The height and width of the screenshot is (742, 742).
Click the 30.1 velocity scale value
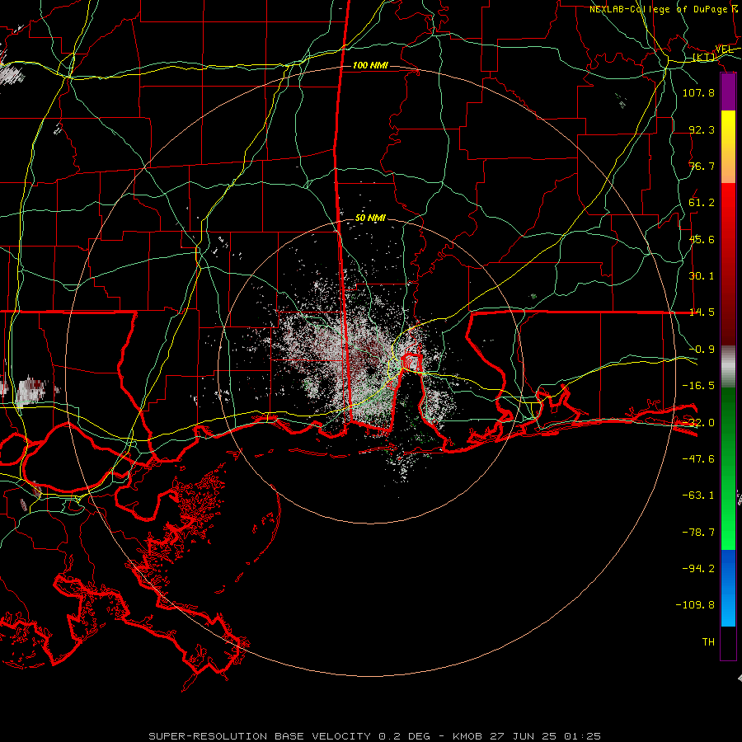pyautogui.click(x=702, y=276)
